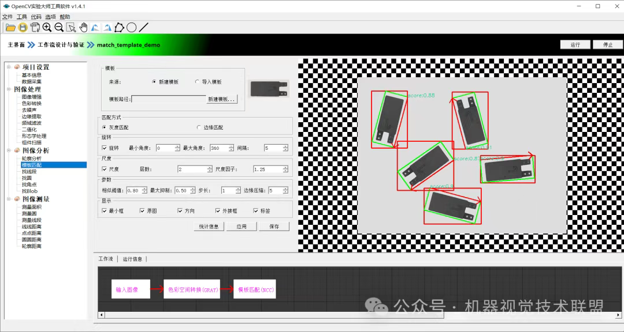Screen dimensions: 624x332
Task: Click the save icon in the toolbar
Action: [22, 27]
